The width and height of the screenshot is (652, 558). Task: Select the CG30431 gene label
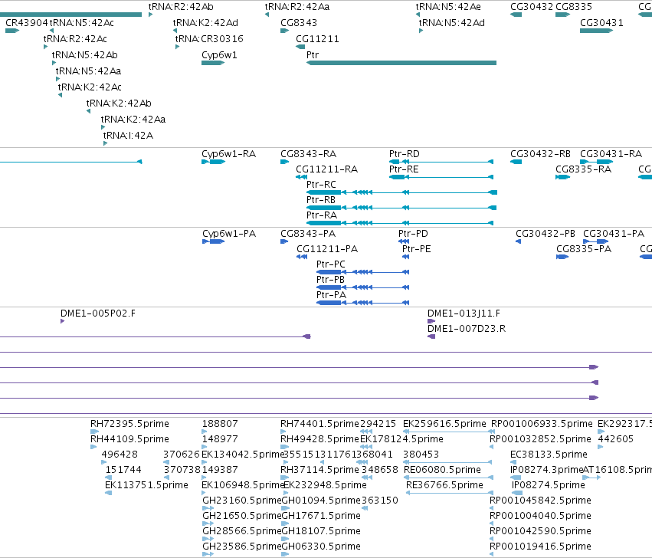pos(601,23)
